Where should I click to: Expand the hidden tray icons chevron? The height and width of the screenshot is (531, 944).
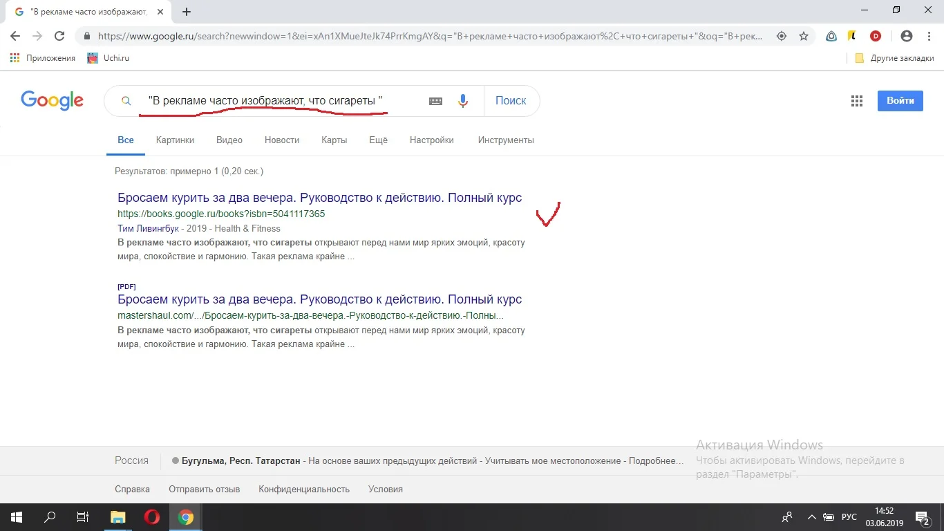pyautogui.click(x=811, y=517)
